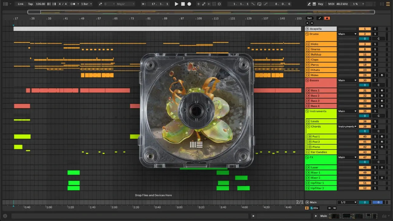Toggle the metronome button

click(73, 4)
